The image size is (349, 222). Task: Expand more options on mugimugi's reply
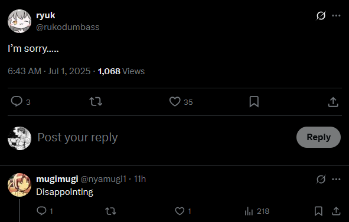tap(336, 179)
